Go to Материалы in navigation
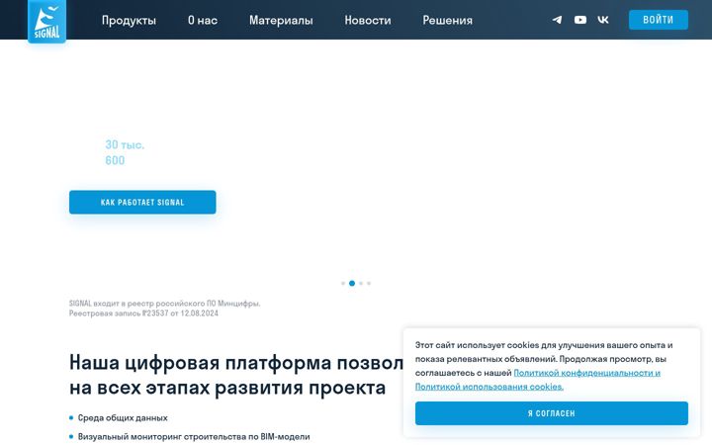712x445 pixels. pos(281,21)
